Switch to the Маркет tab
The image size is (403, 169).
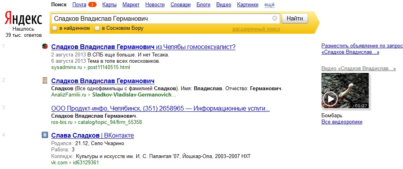[131, 5]
